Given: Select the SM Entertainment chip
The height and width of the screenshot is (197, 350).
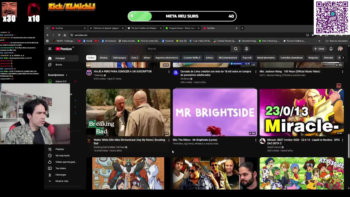Looking at the screenshot, I should 228,58.
